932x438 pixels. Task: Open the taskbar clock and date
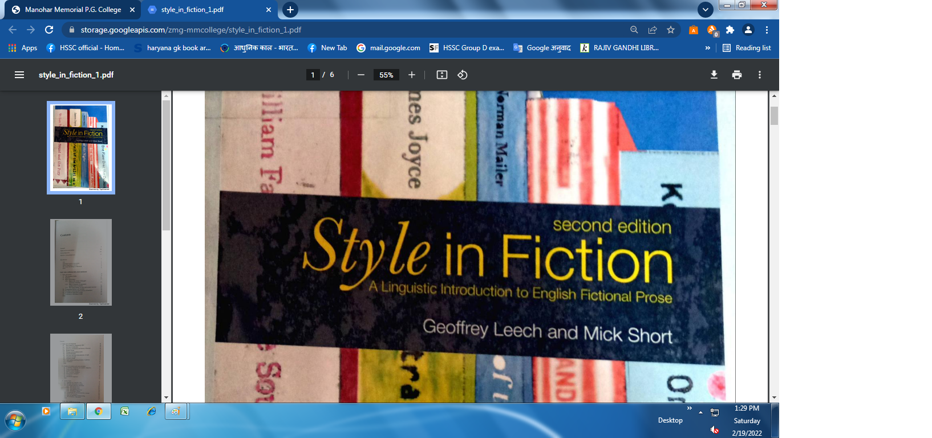pyautogui.click(x=747, y=421)
